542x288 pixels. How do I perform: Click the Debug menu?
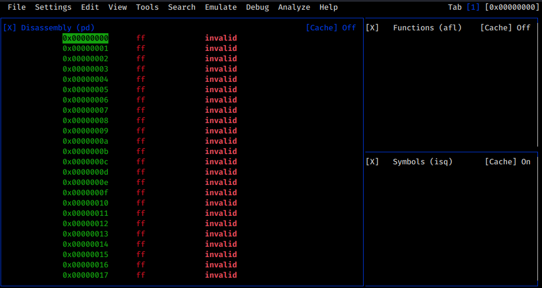pyautogui.click(x=258, y=7)
